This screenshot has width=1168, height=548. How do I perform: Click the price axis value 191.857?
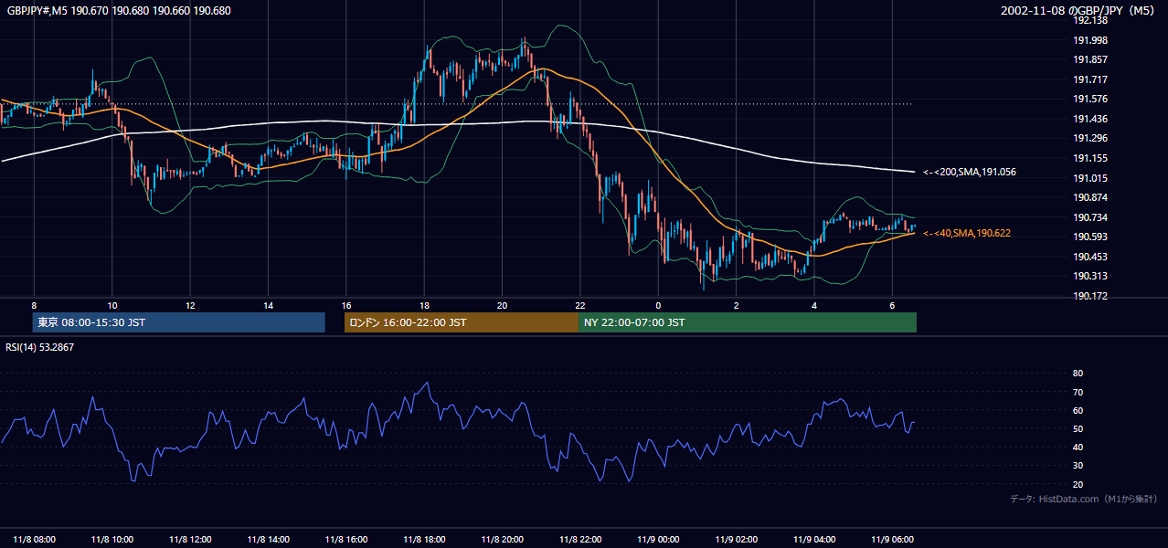[x=1090, y=59]
